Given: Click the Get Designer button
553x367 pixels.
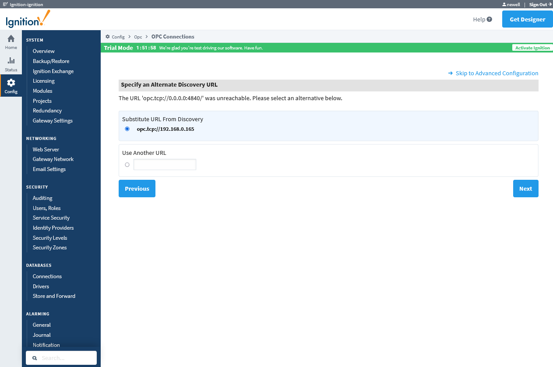Looking at the screenshot, I should pos(527,19).
